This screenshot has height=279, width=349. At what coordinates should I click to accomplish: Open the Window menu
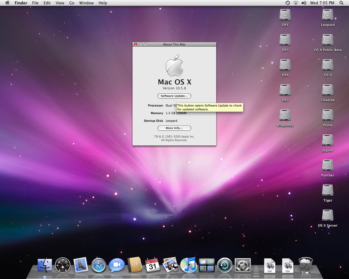click(86, 3)
